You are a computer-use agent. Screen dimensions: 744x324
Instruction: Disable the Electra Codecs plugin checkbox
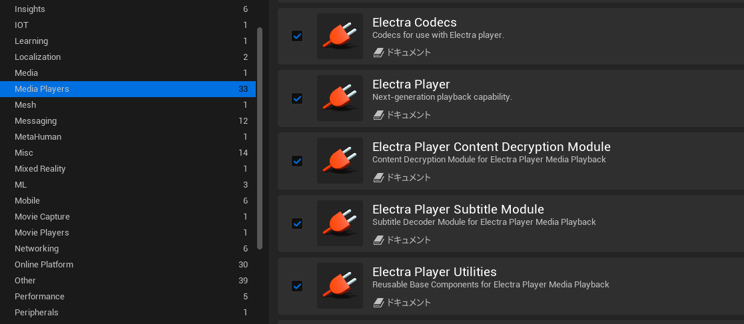click(297, 36)
